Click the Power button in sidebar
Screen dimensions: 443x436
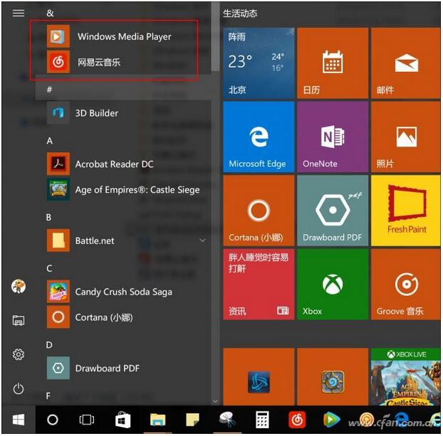pyautogui.click(x=19, y=388)
